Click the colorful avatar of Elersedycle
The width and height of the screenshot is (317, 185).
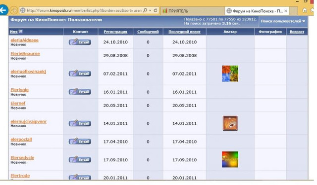230,159
